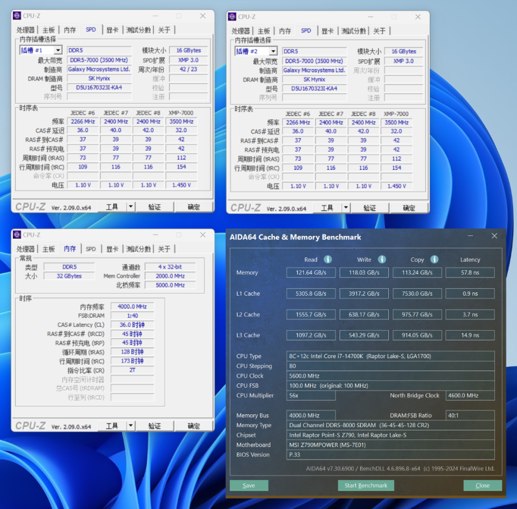This screenshot has height=509, width=517.
Task: Go to 测試分數 tab in slot #1 window
Action: tap(138, 30)
